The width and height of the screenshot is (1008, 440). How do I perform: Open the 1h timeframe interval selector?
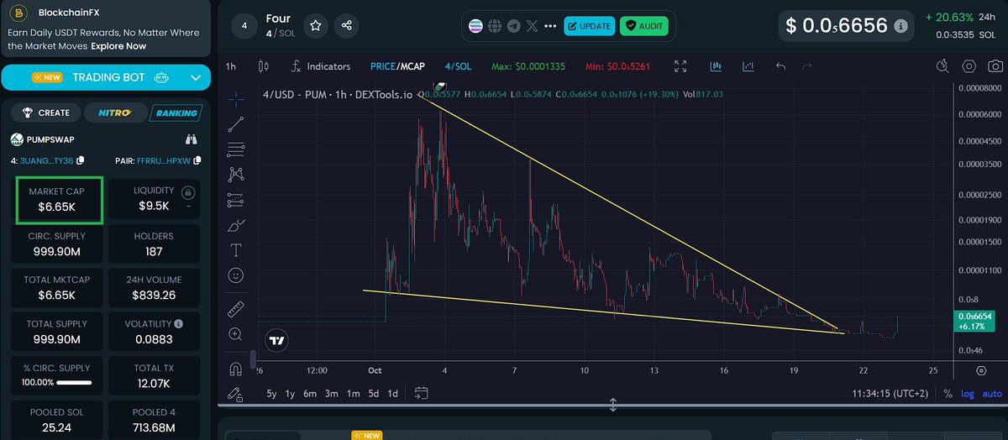(x=231, y=66)
